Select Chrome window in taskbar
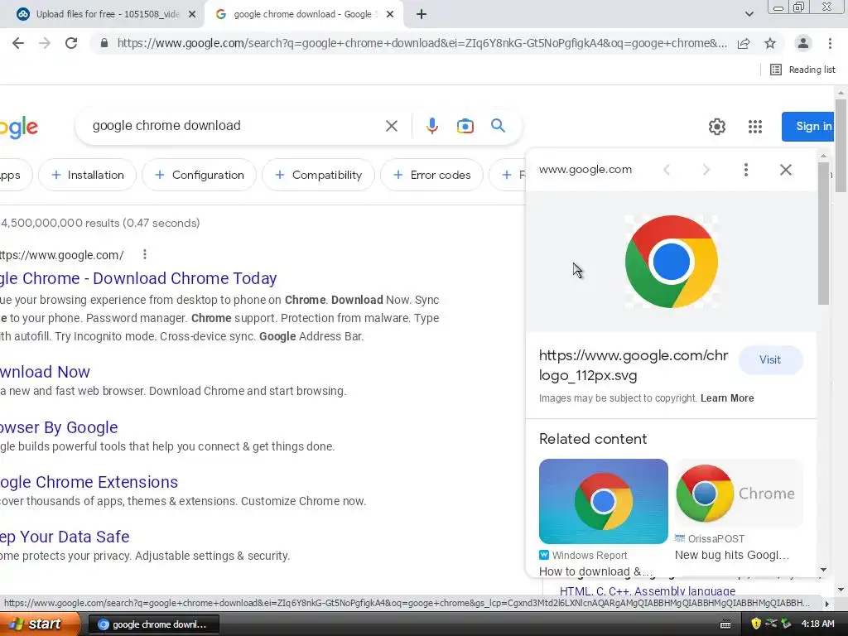Screen dimensions: 848x636 tap(153, 624)
